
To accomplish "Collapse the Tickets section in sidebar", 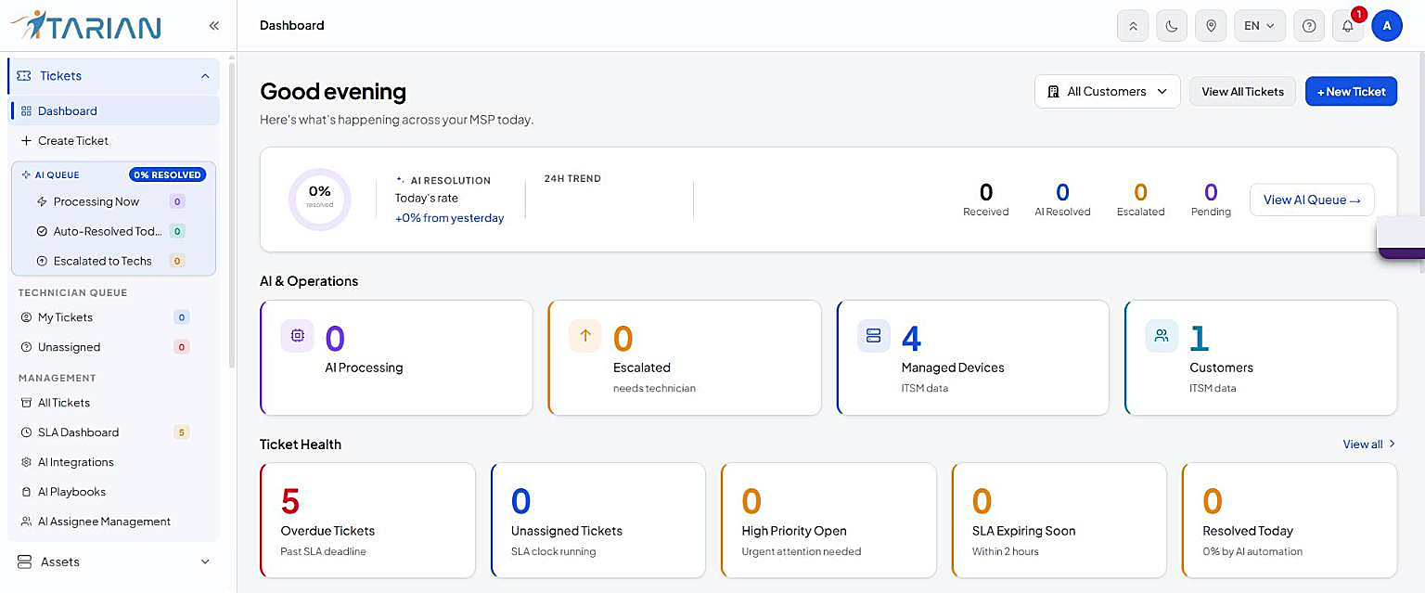I will coord(205,76).
